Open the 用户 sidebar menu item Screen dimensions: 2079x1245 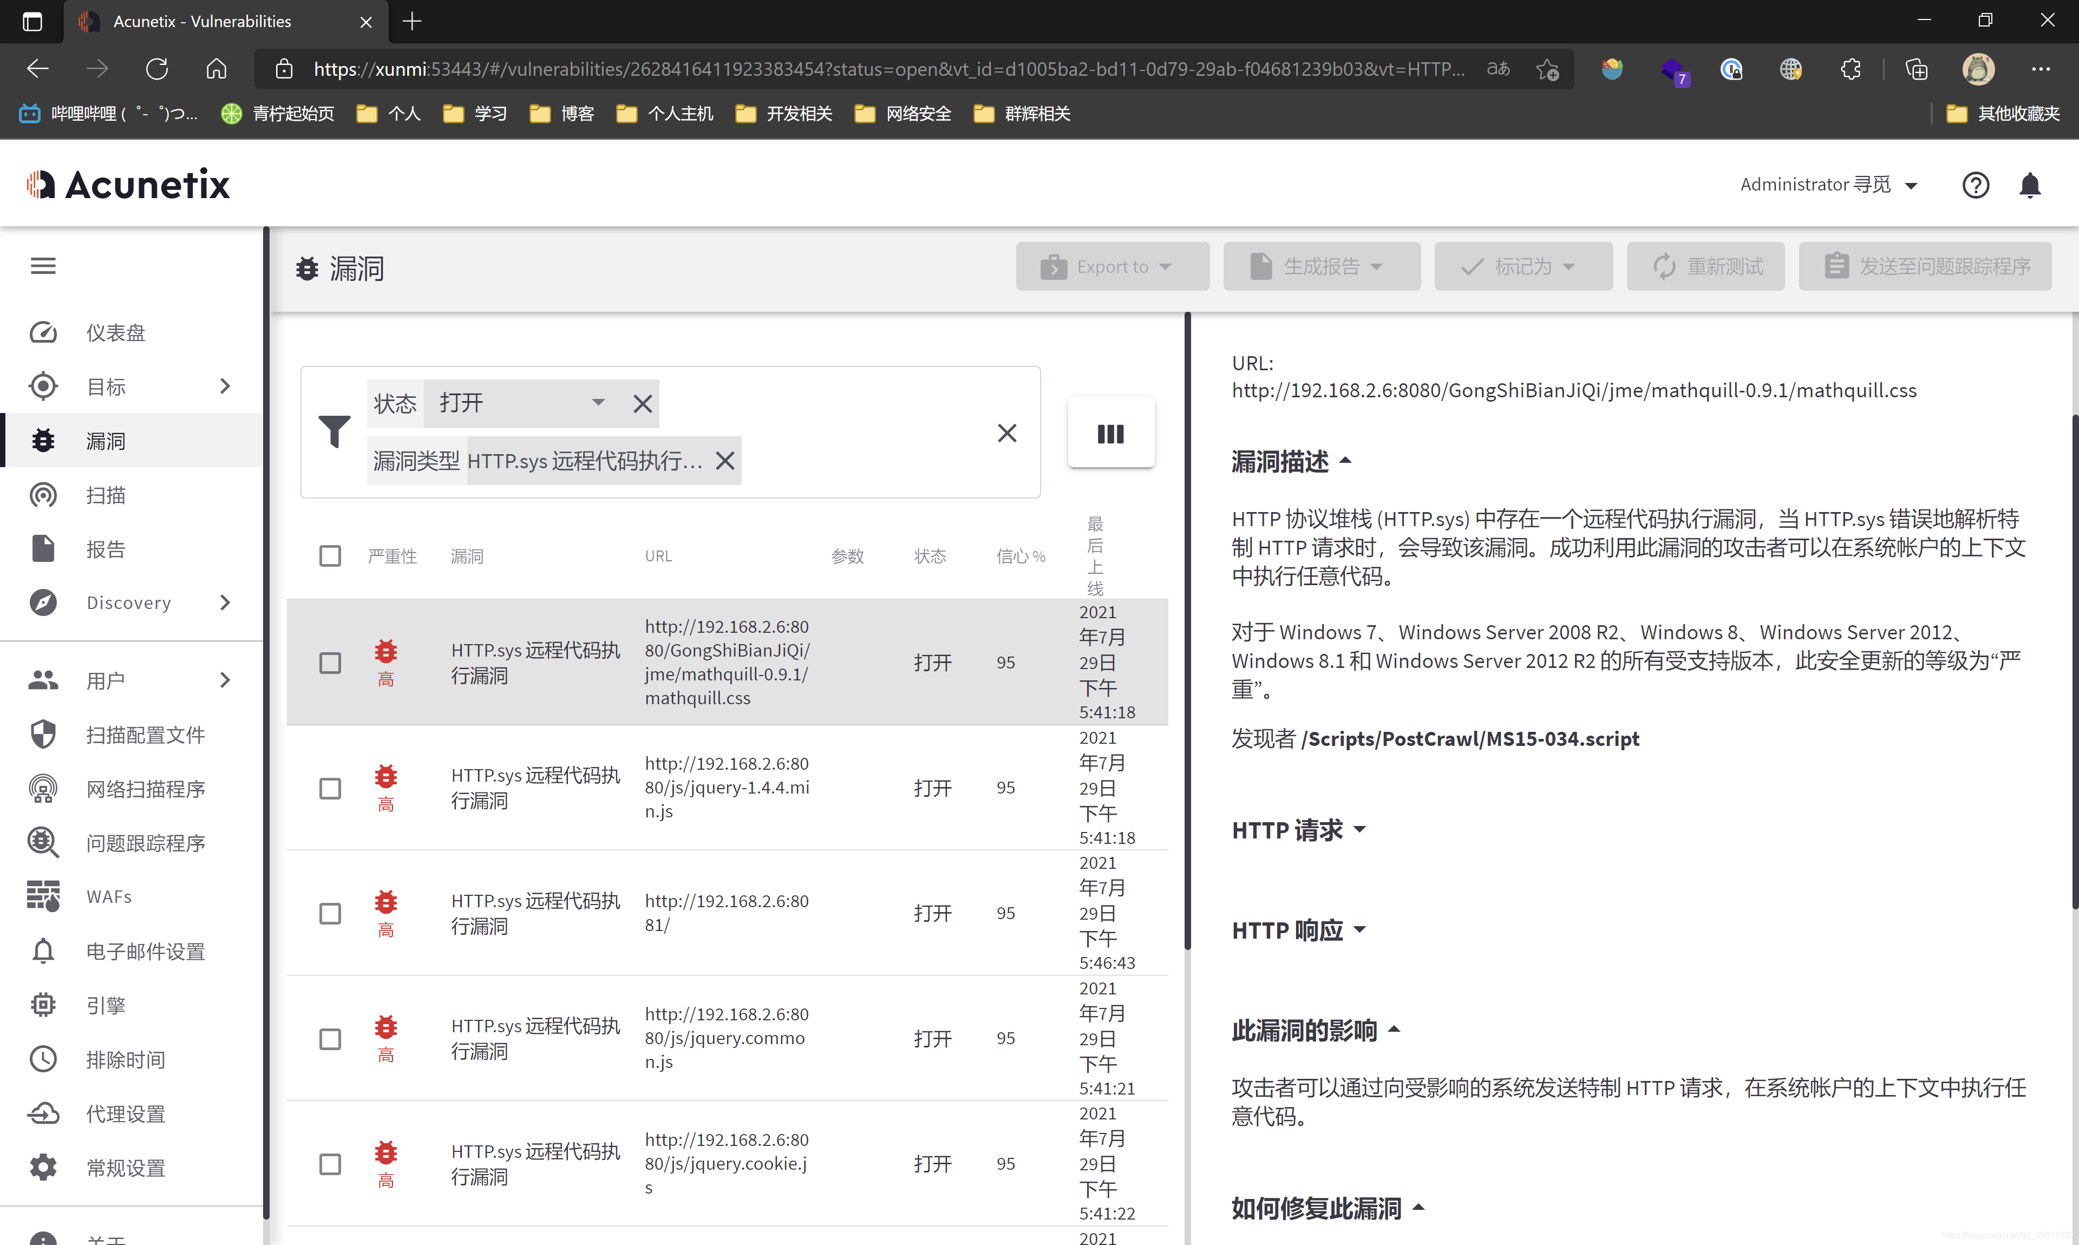coord(132,679)
